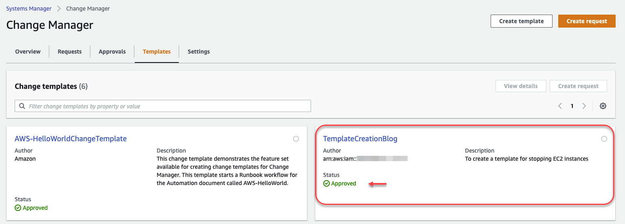
Task: Click the search magnifier icon in filter box
Action: point(22,106)
